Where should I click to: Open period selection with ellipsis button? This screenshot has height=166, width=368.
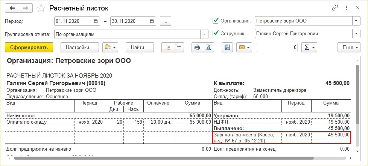(166, 21)
